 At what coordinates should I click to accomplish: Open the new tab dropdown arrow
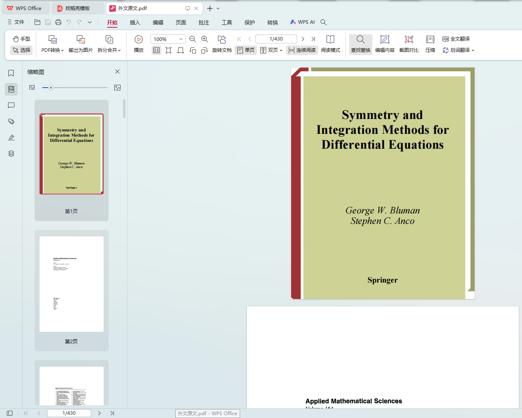coord(218,8)
